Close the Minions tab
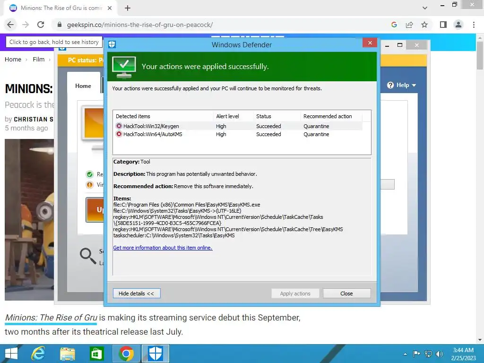This screenshot has width=484, height=363. [110, 8]
